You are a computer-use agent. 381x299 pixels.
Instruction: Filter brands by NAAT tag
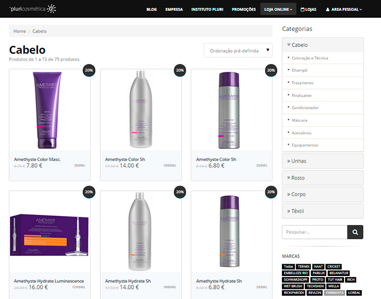pos(318,266)
